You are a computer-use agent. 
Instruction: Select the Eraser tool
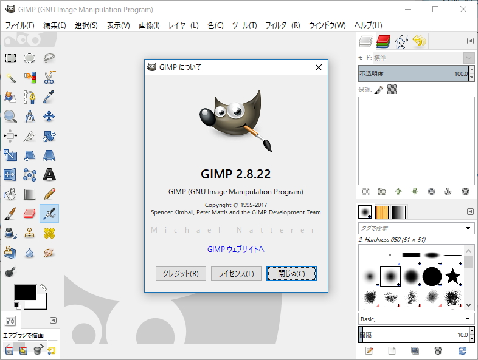click(30, 214)
